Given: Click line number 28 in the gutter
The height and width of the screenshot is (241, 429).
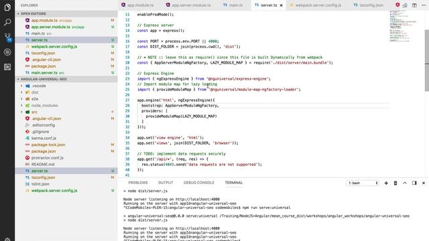Looking at the screenshot, I should (x=127, y=106).
